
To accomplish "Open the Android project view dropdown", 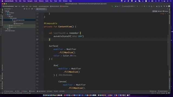I will [8, 9].
